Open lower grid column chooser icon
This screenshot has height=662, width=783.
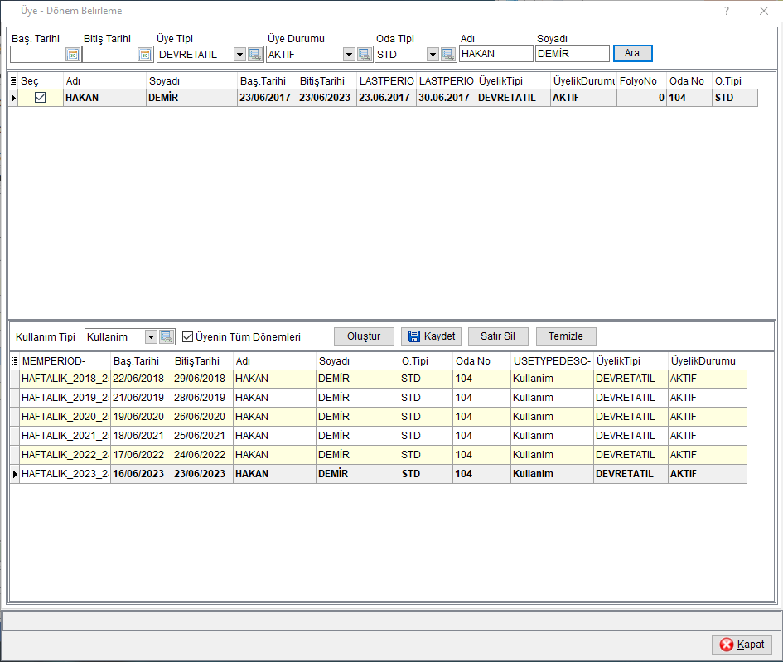(x=15, y=361)
